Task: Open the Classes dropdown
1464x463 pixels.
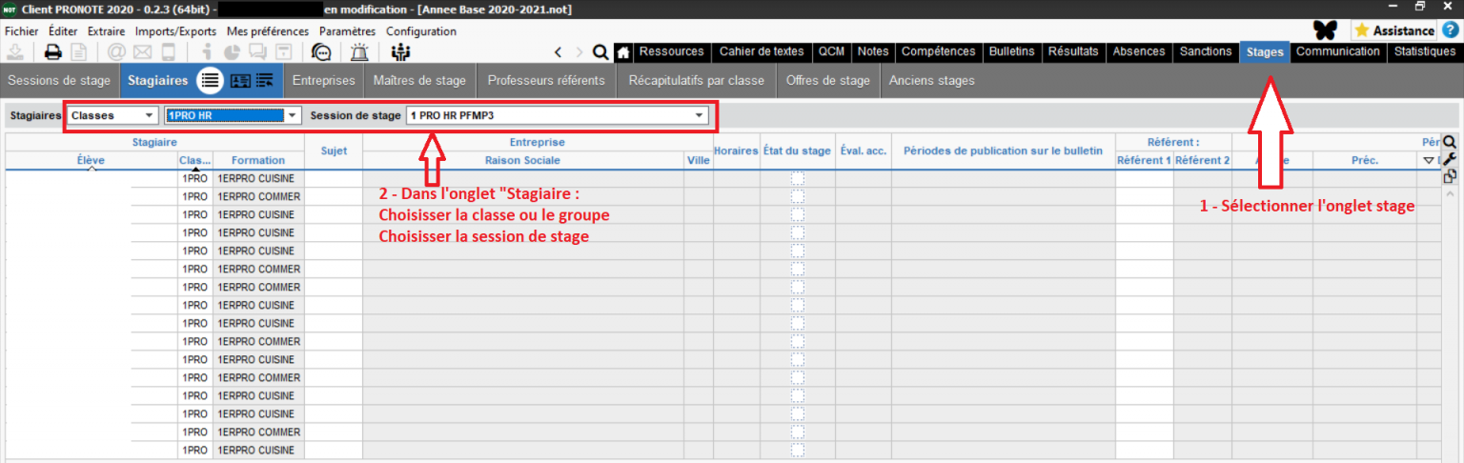Action: click(112, 115)
